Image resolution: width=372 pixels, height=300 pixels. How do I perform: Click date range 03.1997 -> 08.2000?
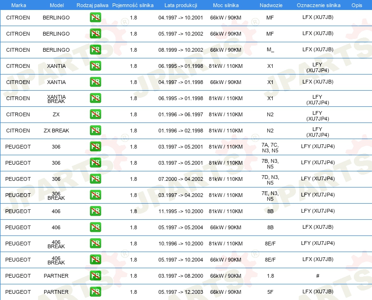coord(181,276)
